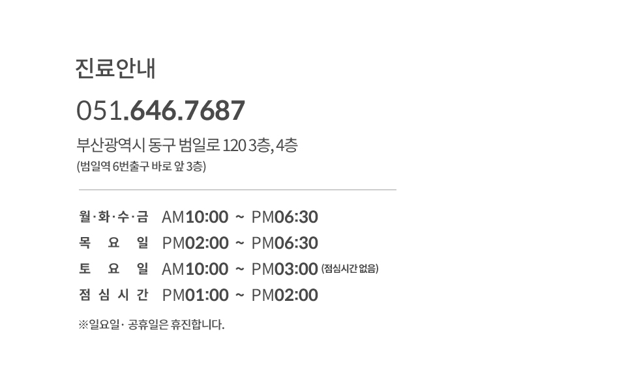This screenshot has width=626, height=381.
Task: Click PM06:30 closing time in 목요일 row
Action: pyautogui.click(x=284, y=243)
